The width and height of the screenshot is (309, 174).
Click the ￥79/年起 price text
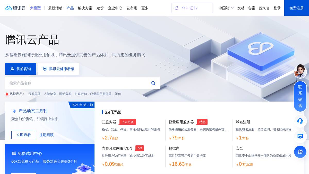177,138
